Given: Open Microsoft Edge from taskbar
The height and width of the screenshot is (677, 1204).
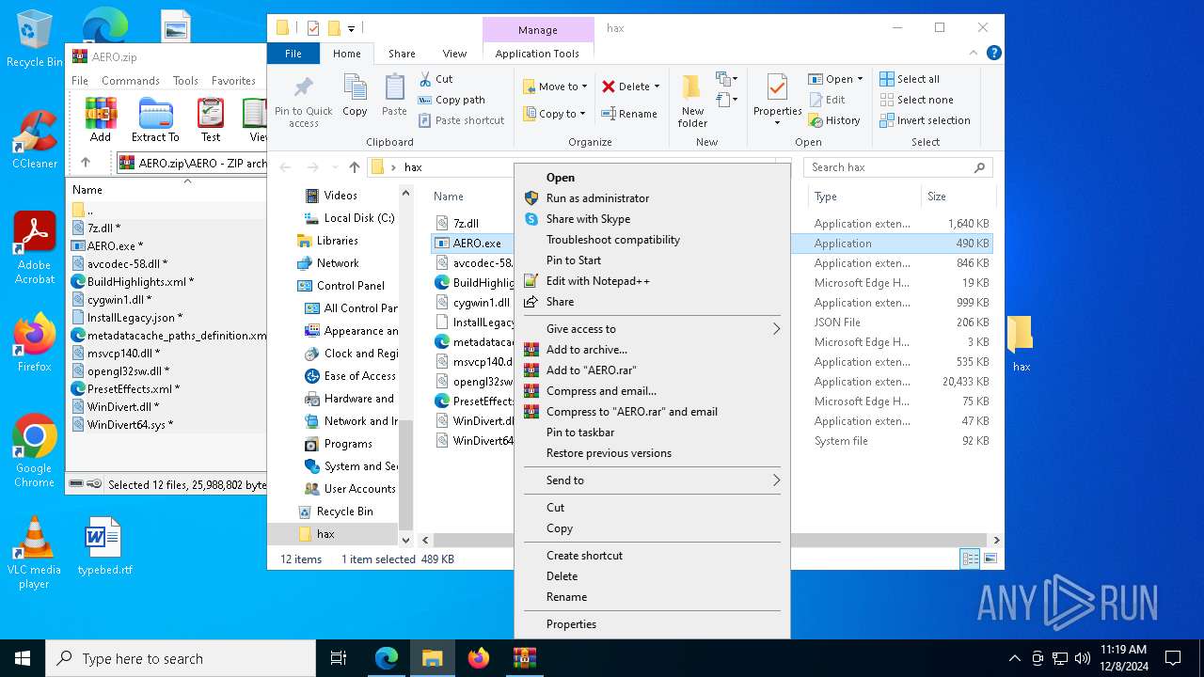Looking at the screenshot, I should (x=387, y=658).
